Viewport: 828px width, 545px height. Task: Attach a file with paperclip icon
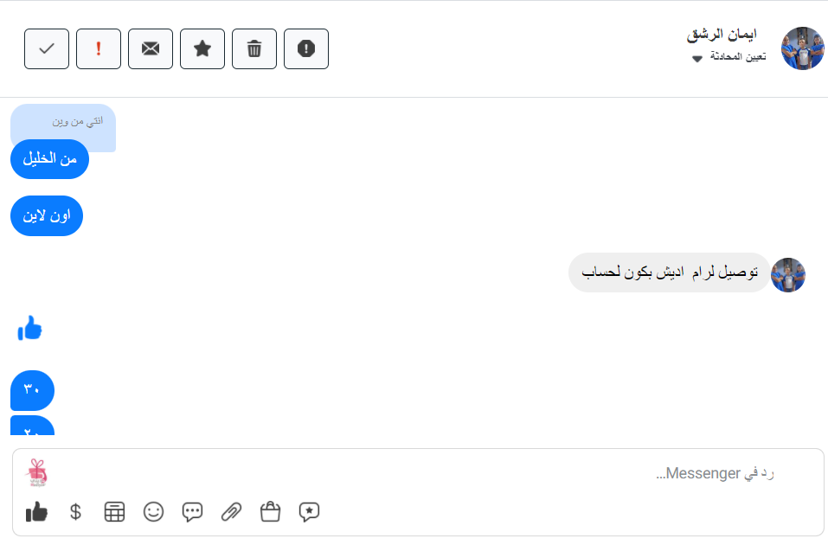(231, 512)
